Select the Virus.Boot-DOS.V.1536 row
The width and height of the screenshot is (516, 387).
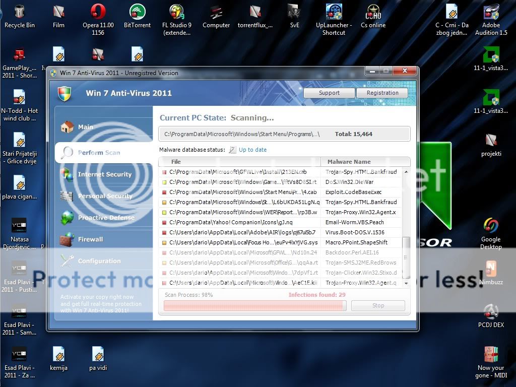pyautogui.click(x=280, y=232)
